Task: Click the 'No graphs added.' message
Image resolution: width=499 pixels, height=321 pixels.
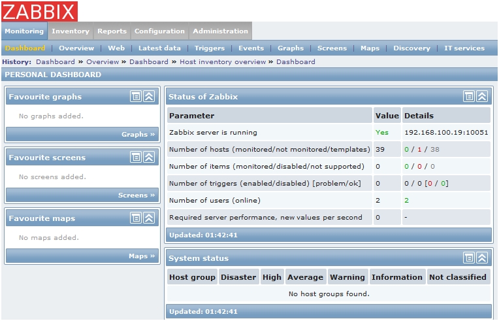Action: point(51,116)
